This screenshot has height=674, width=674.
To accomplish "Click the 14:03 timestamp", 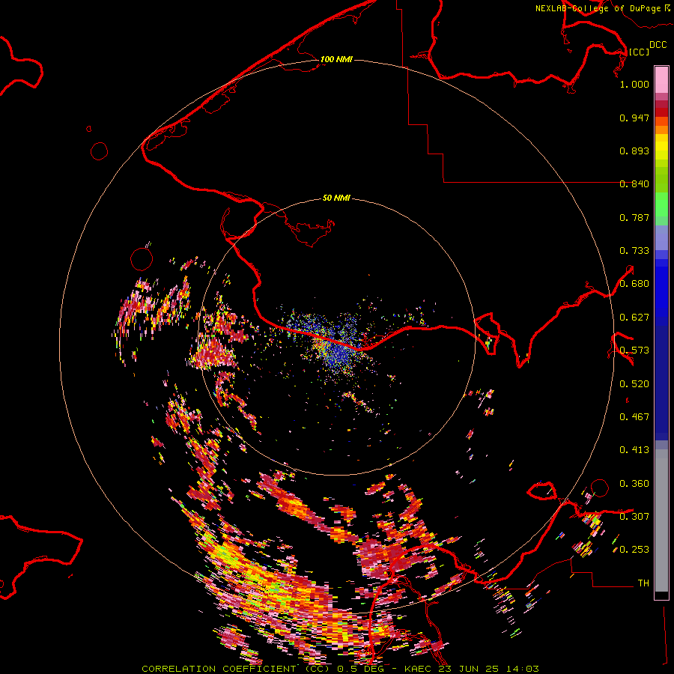I will pos(523,669).
